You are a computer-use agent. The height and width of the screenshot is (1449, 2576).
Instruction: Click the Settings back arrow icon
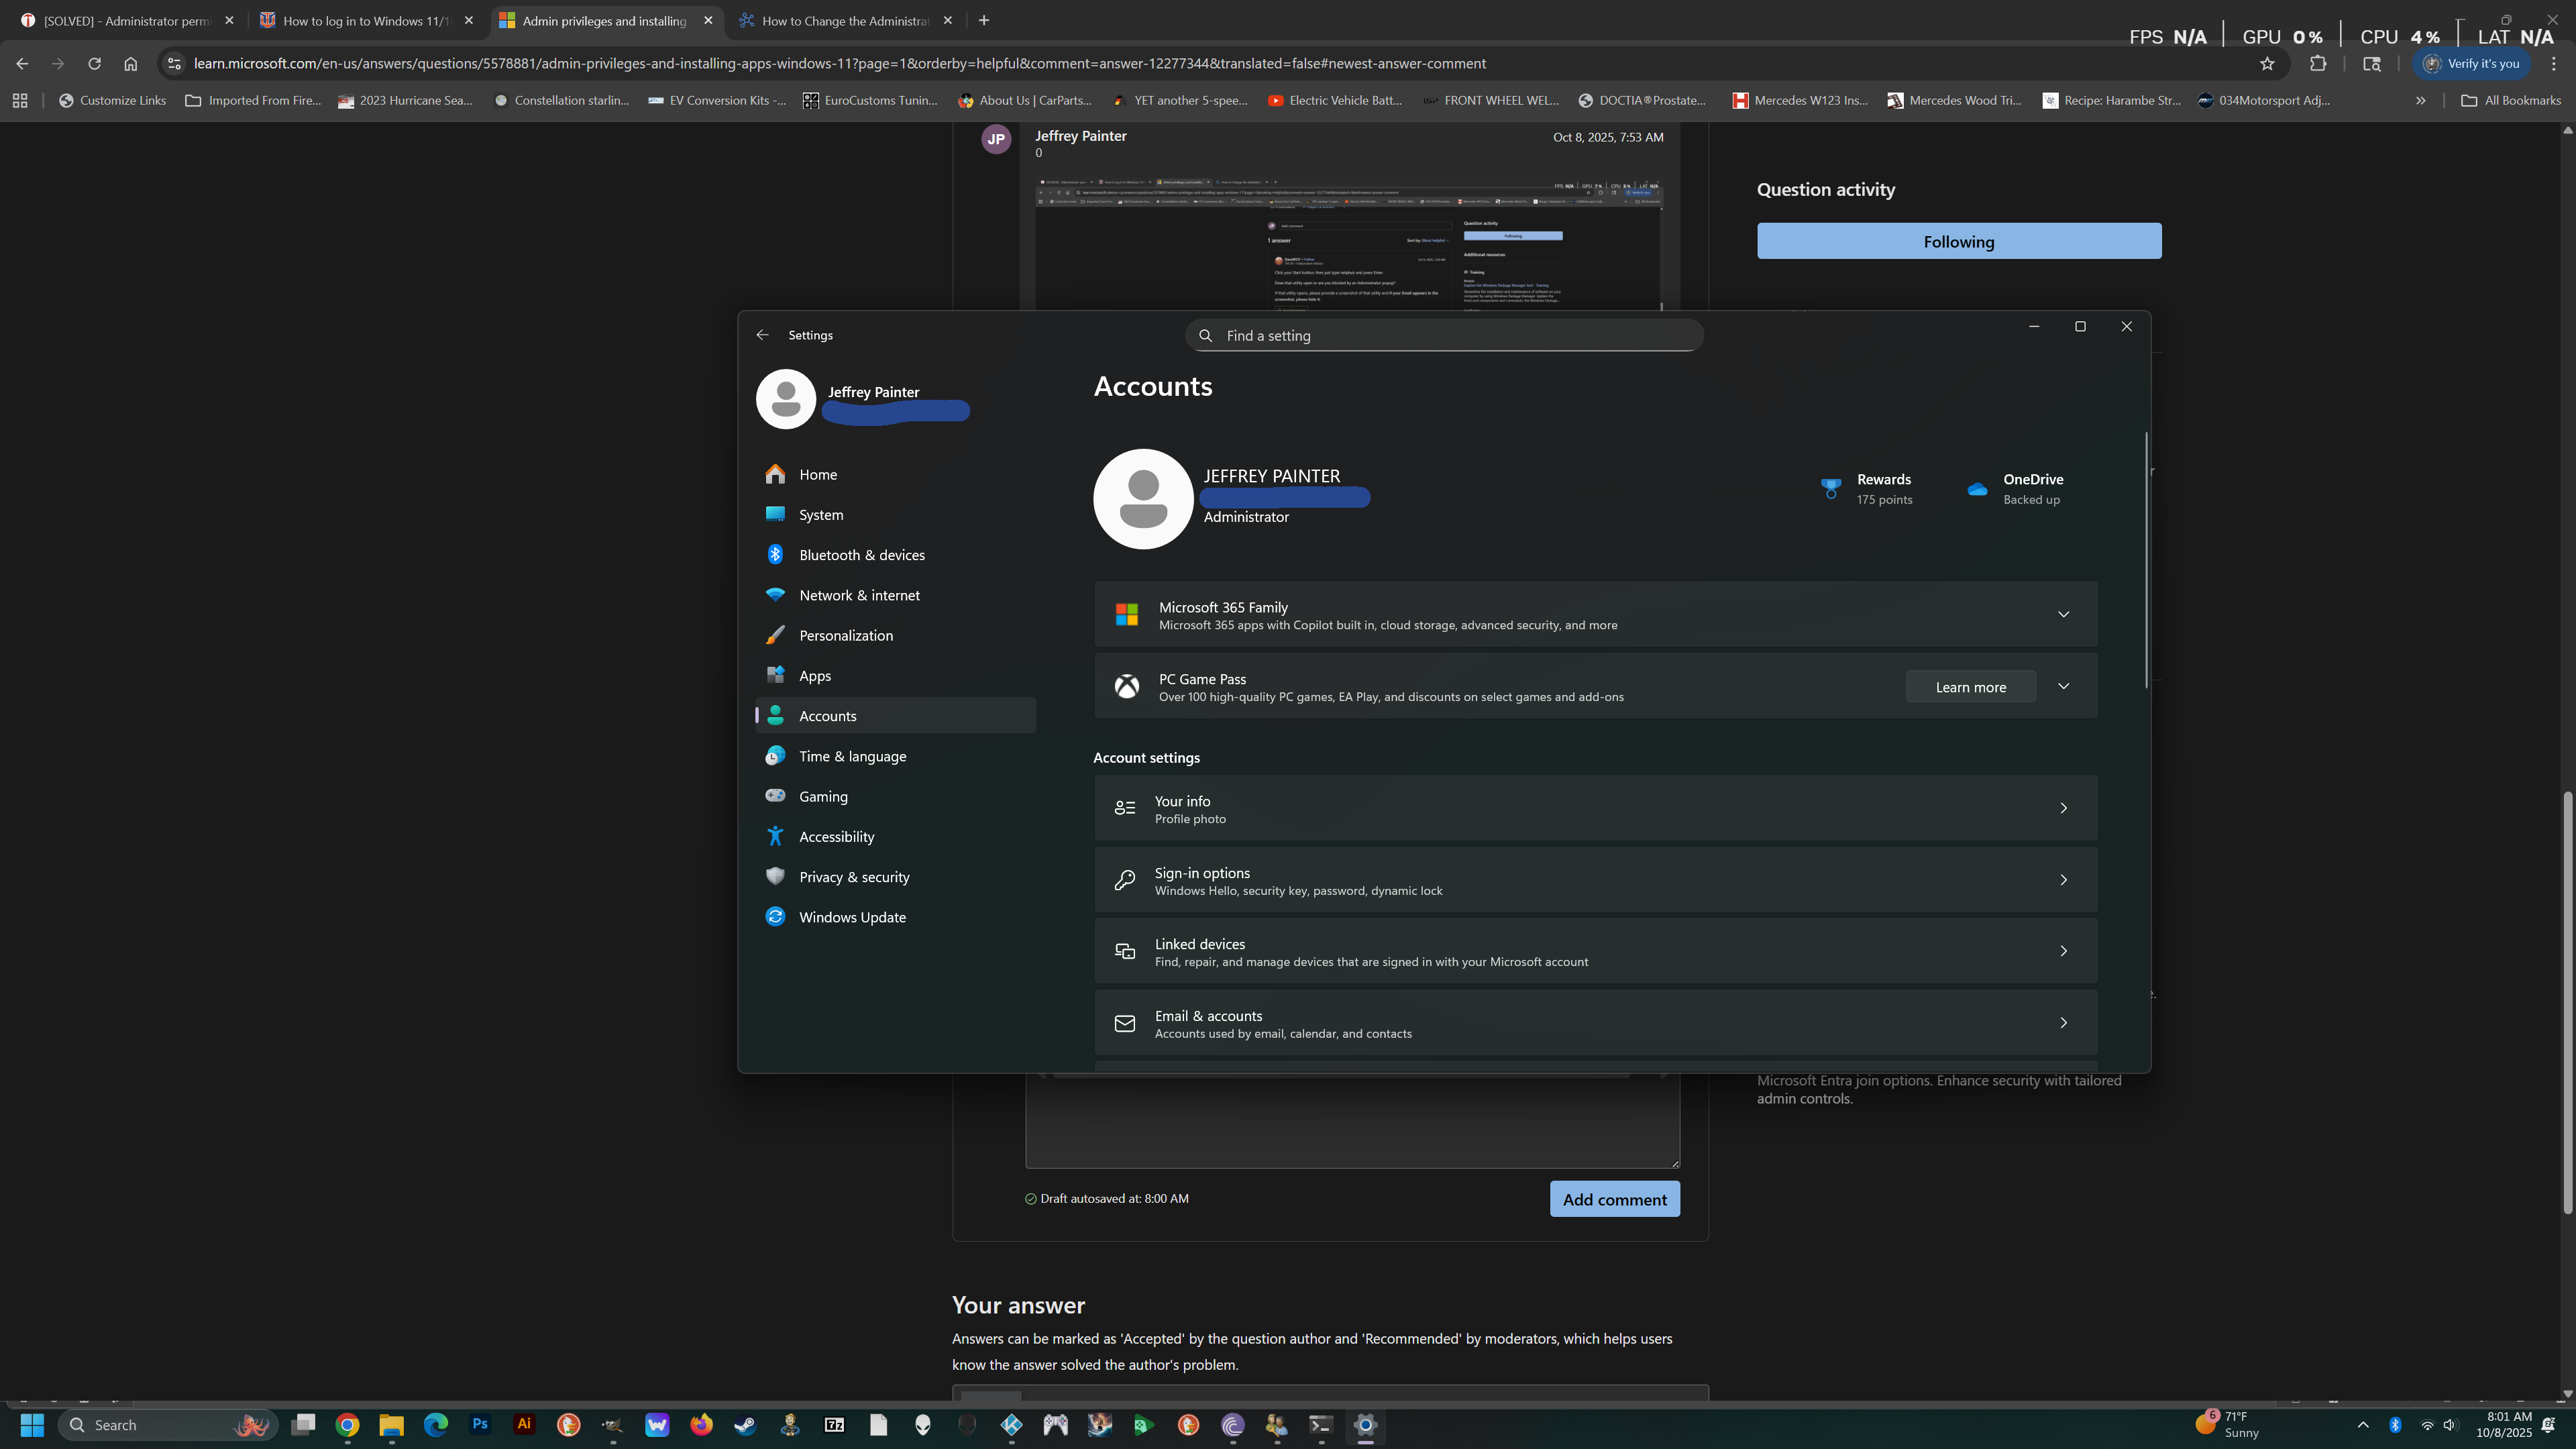(763, 335)
